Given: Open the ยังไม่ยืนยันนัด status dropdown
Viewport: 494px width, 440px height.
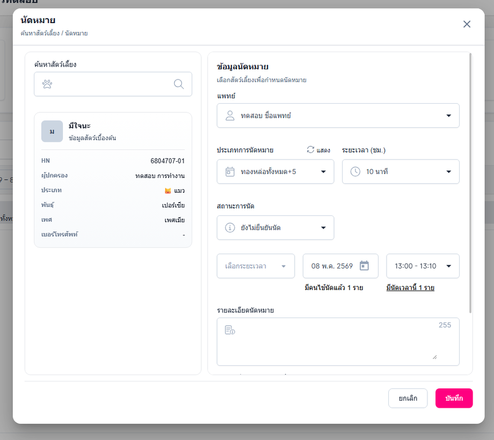Looking at the screenshot, I should point(275,228).
